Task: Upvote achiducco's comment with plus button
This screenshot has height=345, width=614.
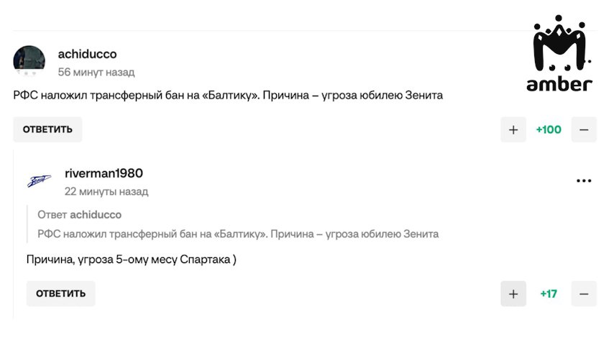Action: [513, 130]
